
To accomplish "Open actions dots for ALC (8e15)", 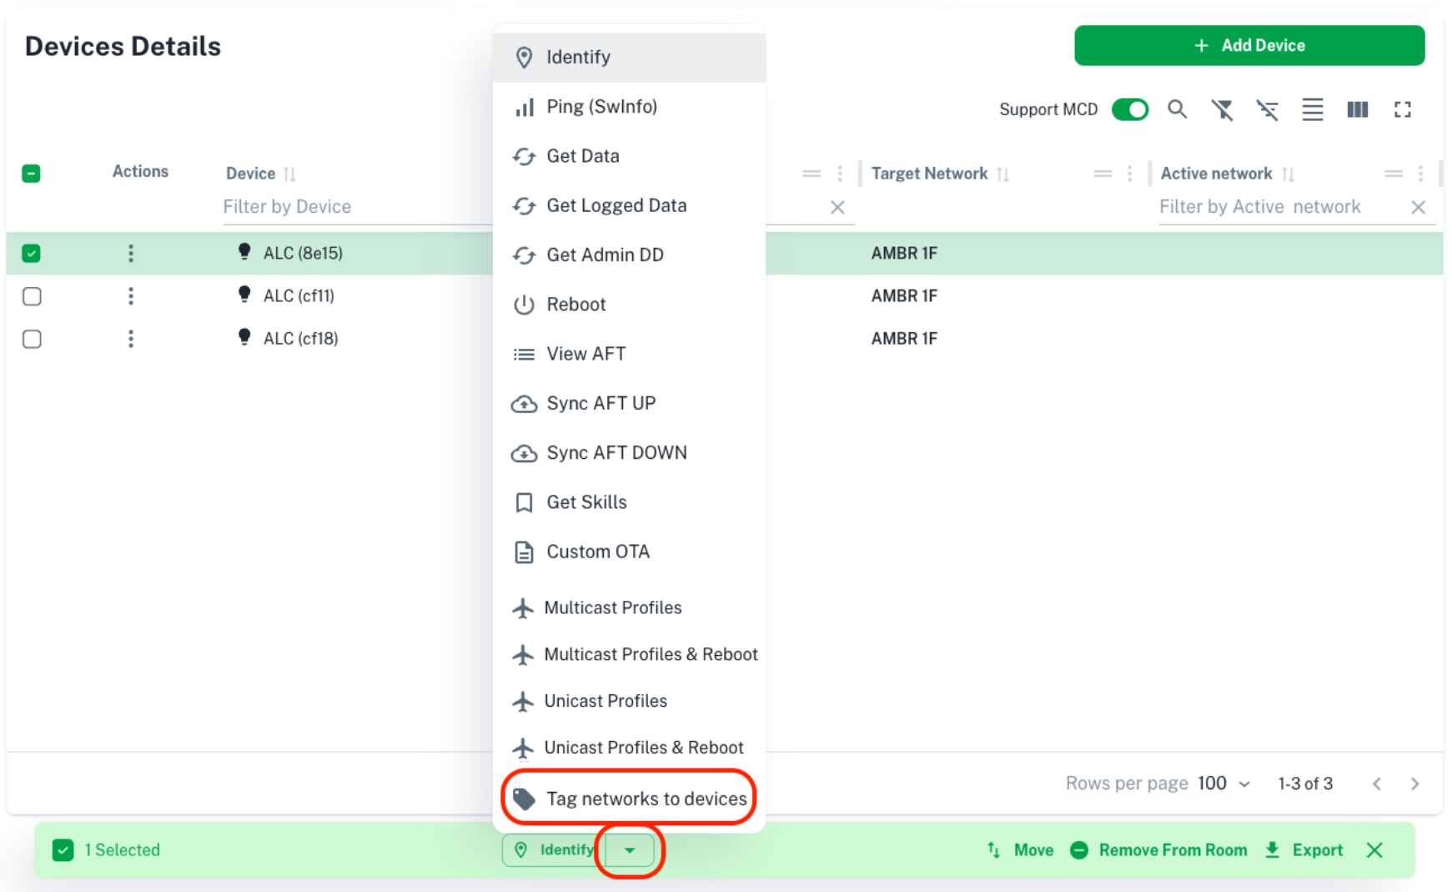I will tap(131, 254).
